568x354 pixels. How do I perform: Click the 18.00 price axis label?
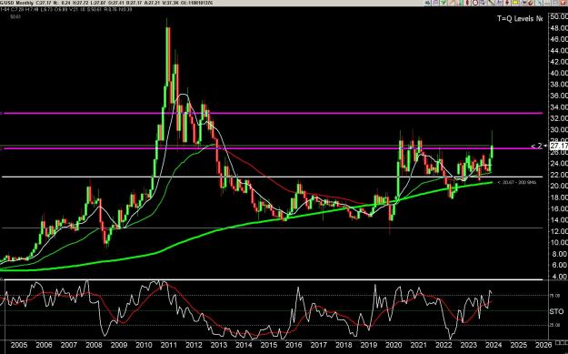click(559, 197)
